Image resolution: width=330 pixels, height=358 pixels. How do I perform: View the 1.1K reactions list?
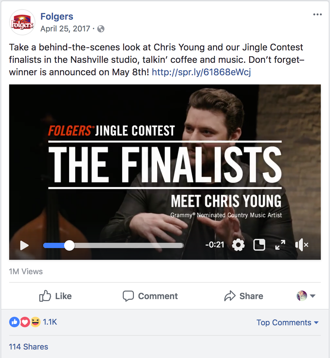[50, 322]
